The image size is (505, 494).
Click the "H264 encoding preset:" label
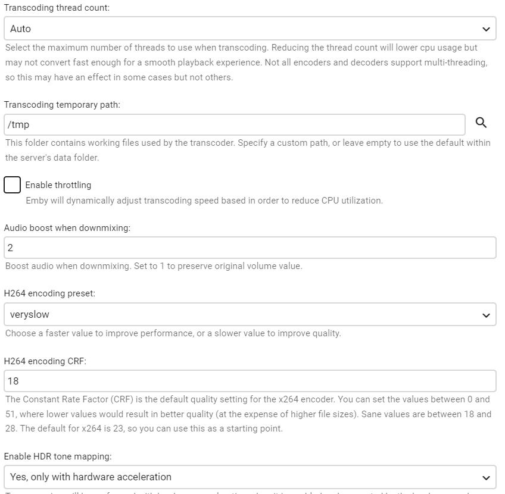[x=49, y=294]
